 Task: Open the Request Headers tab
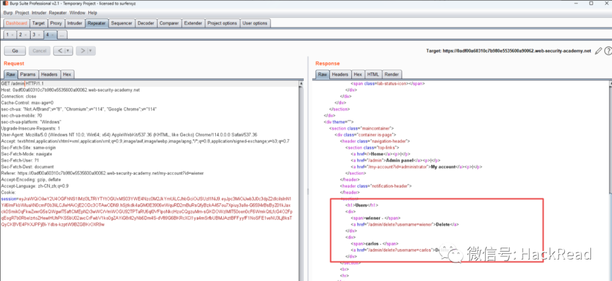pos(49,74)
